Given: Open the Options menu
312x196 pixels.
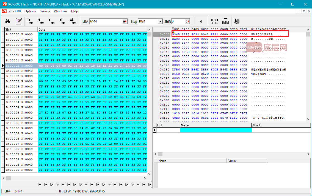Looking at the screenshot, I should (30, 11).
